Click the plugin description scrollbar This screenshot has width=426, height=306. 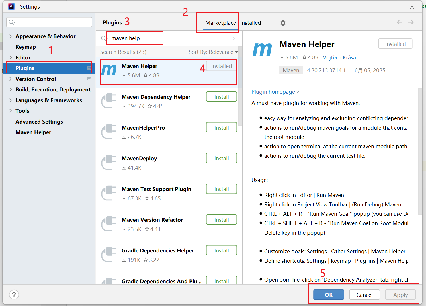pos(420,151)
